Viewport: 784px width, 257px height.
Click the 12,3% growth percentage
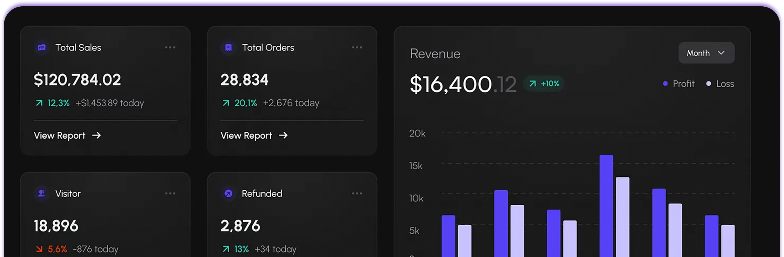(x=58, y=103)
